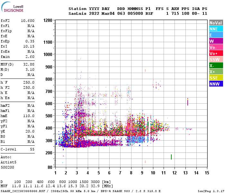
Task: Select the SSW legend swatch
Action: click(216, 60)
